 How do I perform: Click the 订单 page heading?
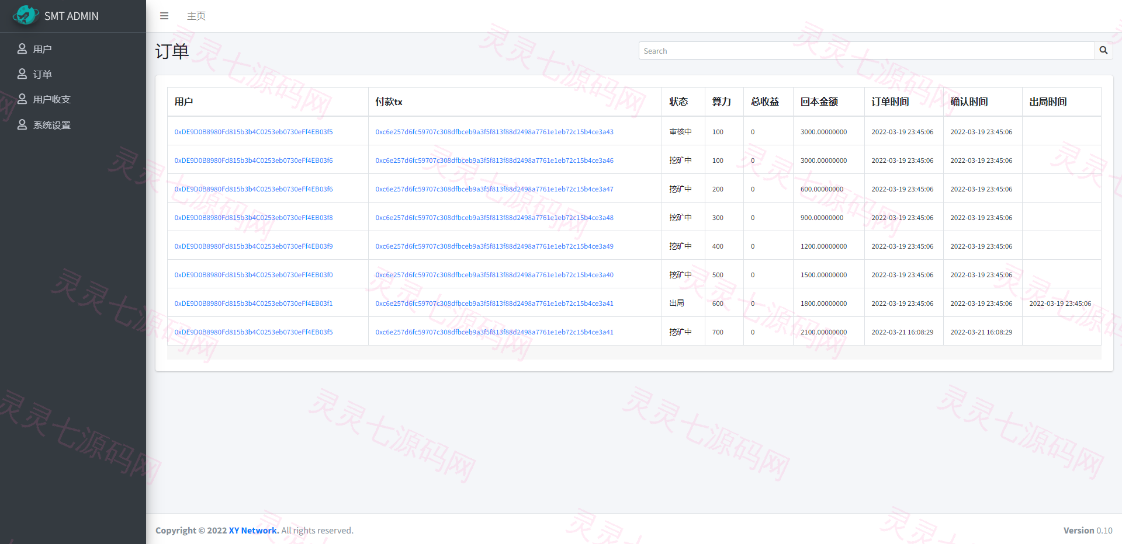[172, 51]
